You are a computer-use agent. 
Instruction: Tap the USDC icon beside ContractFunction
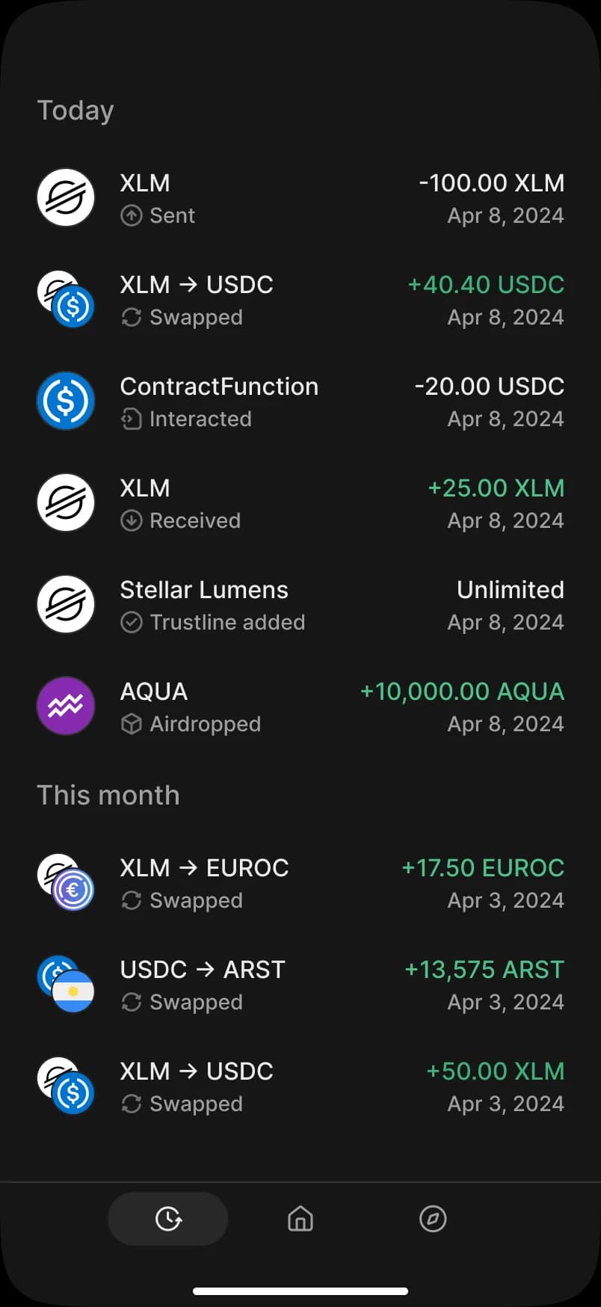pyautogui.click(x=66, y=402)
